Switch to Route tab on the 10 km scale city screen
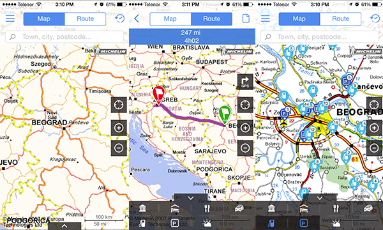This screenshot has width=383, height=230. pyautogui.click(x=340, y=19)
